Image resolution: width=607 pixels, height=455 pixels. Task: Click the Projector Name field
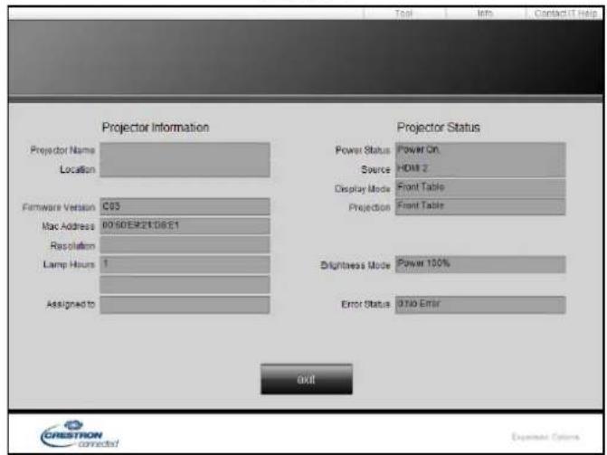click(x=185, y=150)
